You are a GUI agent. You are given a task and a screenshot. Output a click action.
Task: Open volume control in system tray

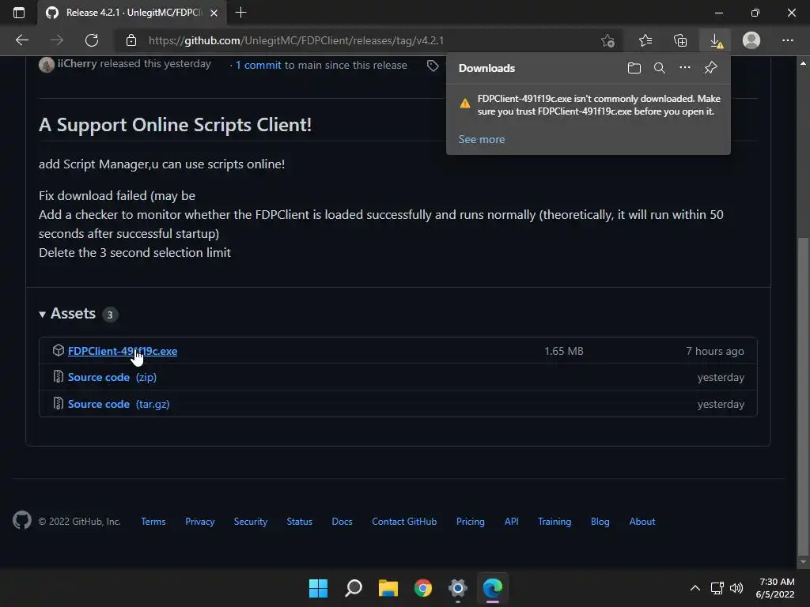(x=736, y=588)
